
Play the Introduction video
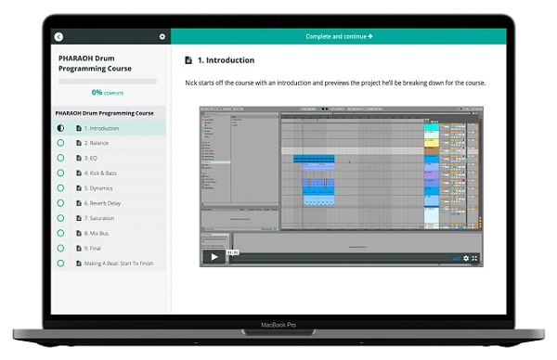(x=214, y=257)
